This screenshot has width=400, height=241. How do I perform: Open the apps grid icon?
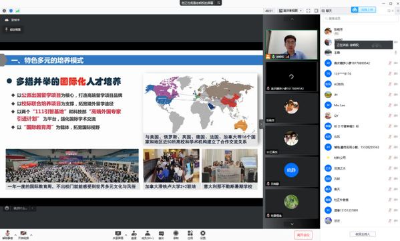click(x=190, y=235)
